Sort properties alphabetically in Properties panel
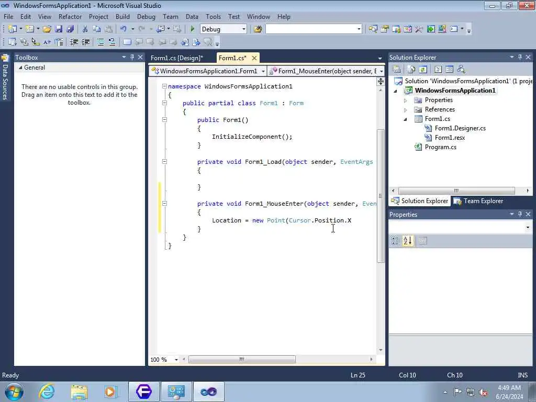This screenshot has height=402, width=536. (x=407, y=241)
